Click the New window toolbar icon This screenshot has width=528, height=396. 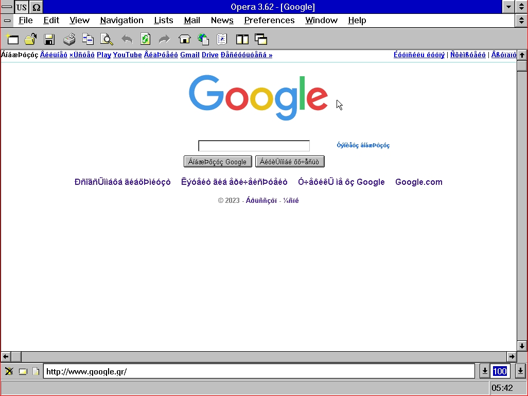pos(12,40)
